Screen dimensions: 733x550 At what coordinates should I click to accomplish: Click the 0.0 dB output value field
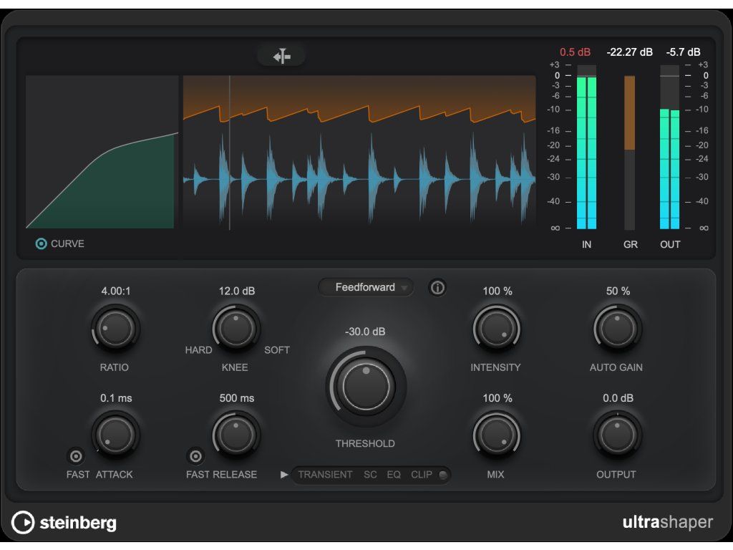[618, 398]
